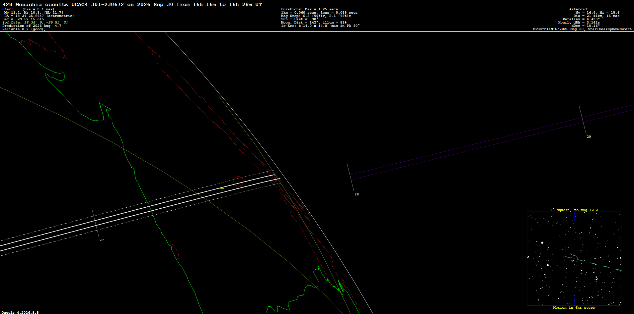
Task: Click 'MPCorb+INTG:2026 May 30, Star+PeakEphemUncert'
Action: click(x=582, y=29)
